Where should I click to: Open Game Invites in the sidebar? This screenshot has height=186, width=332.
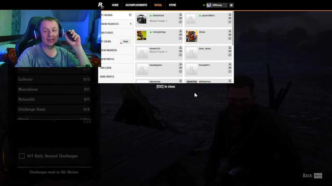(x=116, y=77)
